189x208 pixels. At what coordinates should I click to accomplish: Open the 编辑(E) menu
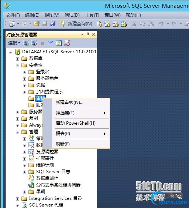(32, 15)
